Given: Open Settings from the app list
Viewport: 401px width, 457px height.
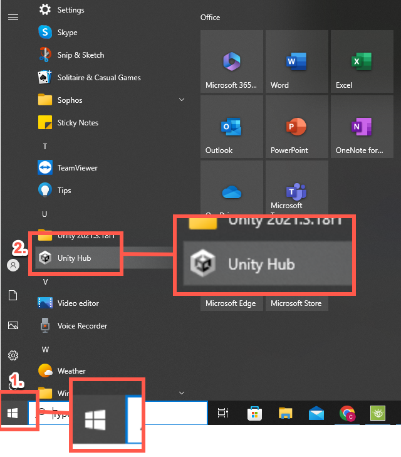Looking at the screenshot, I should click(111, 9).
